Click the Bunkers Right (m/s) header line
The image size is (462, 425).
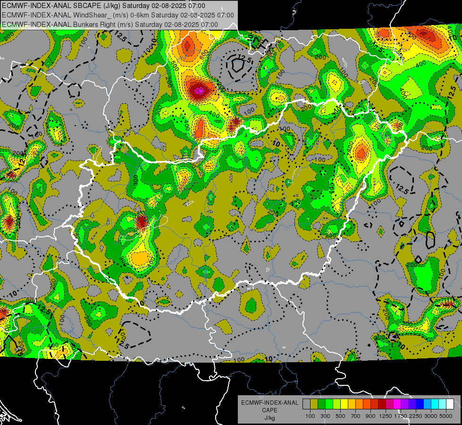[110, 25]
